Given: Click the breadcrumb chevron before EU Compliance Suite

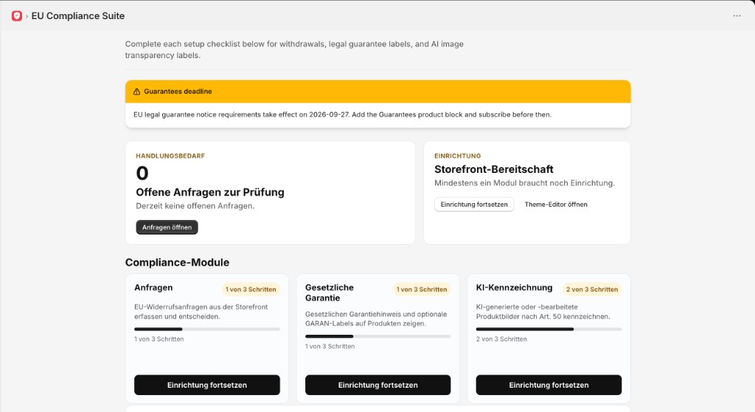Looking at the screenshot, I should 27,16.
